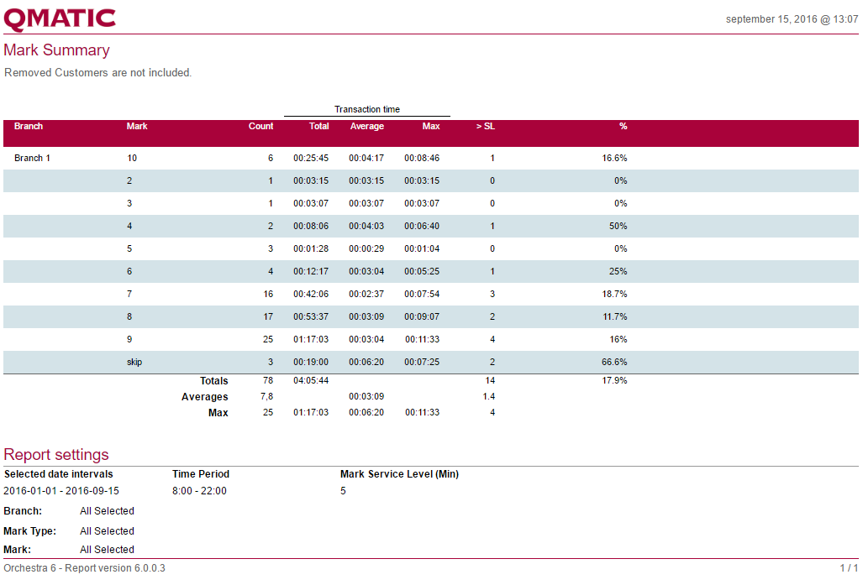Click the '25%' percentage cell
The width and height of the screenshot is (863, 585).
(x=618, y=272)
